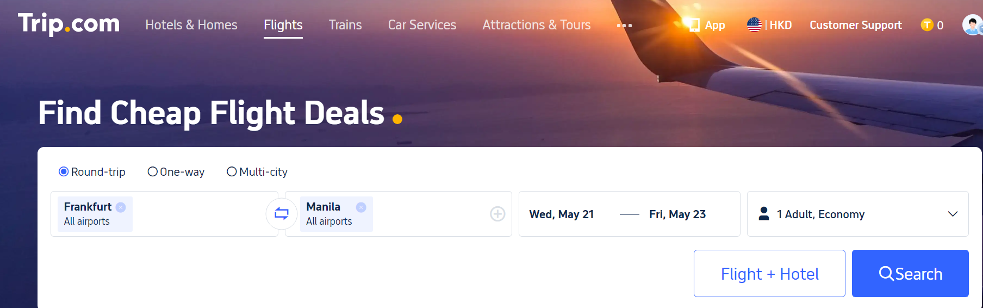Open departure date Wed, May 21
Screen dimensions: 983x308
(562, 214)
